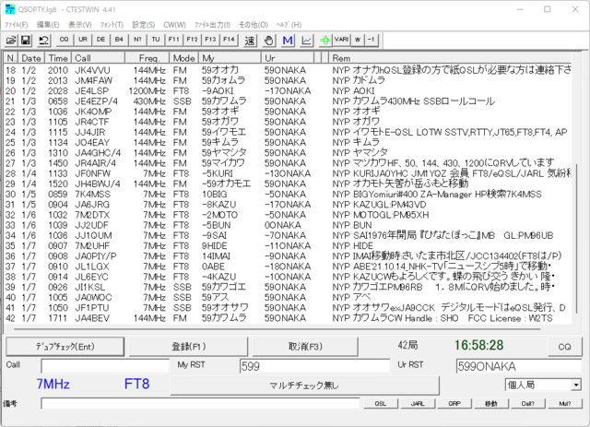
Task: Focus the My RST field showing 599
Action: (x=314, y=366)
